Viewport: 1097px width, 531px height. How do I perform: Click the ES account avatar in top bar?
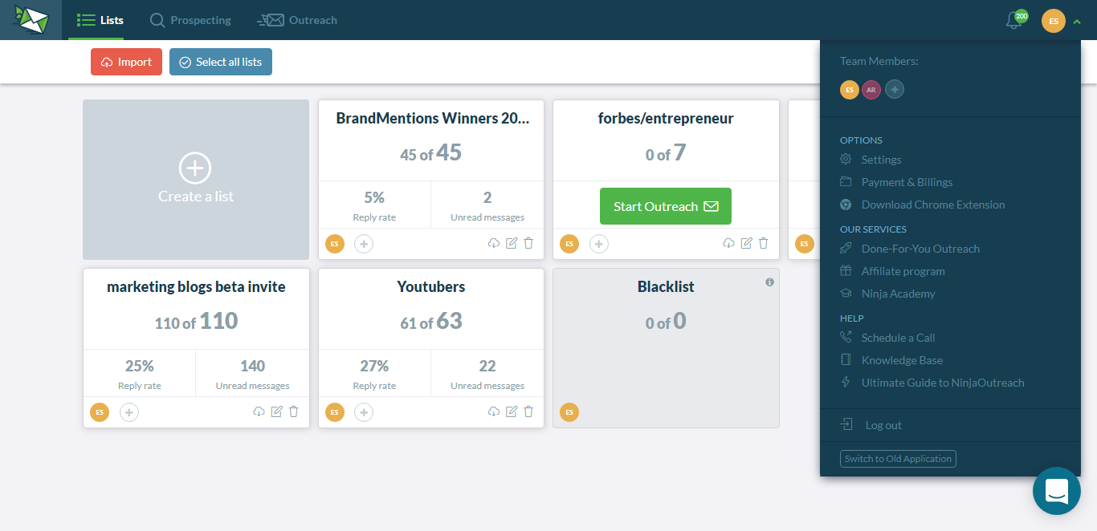click(1054, 21)
